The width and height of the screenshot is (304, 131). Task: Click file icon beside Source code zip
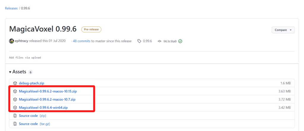[15, 116]
